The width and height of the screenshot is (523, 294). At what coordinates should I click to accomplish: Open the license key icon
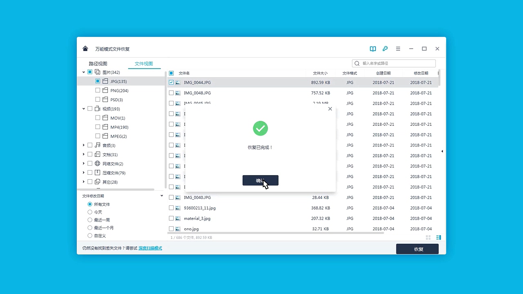click(385, 49)
